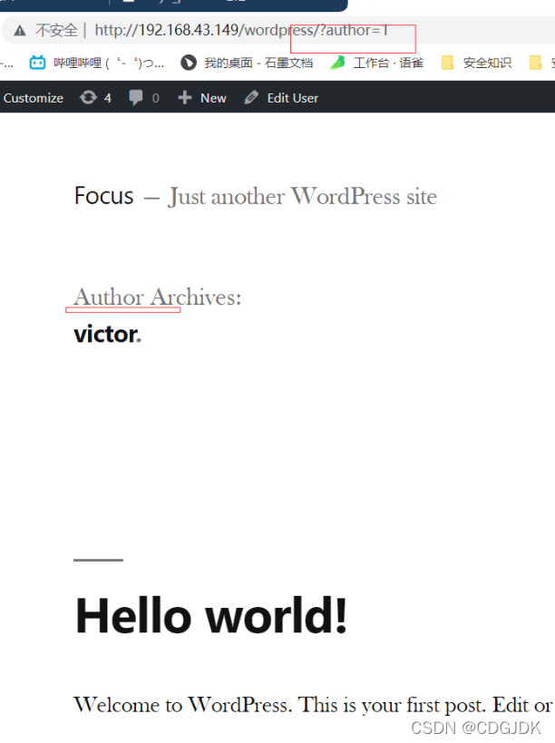
Task: Click the updates refresh icon
Action: tap(88, 98)
